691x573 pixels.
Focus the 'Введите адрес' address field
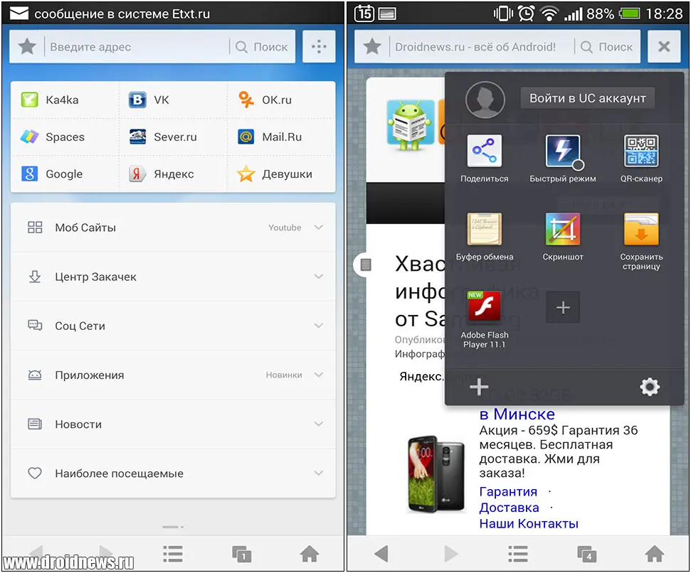[x=137, y=47]
